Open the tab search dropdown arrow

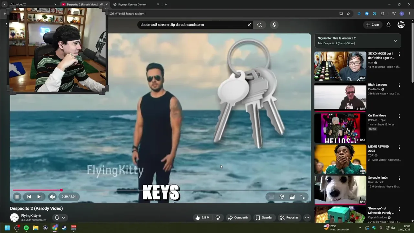click(5, 5)
